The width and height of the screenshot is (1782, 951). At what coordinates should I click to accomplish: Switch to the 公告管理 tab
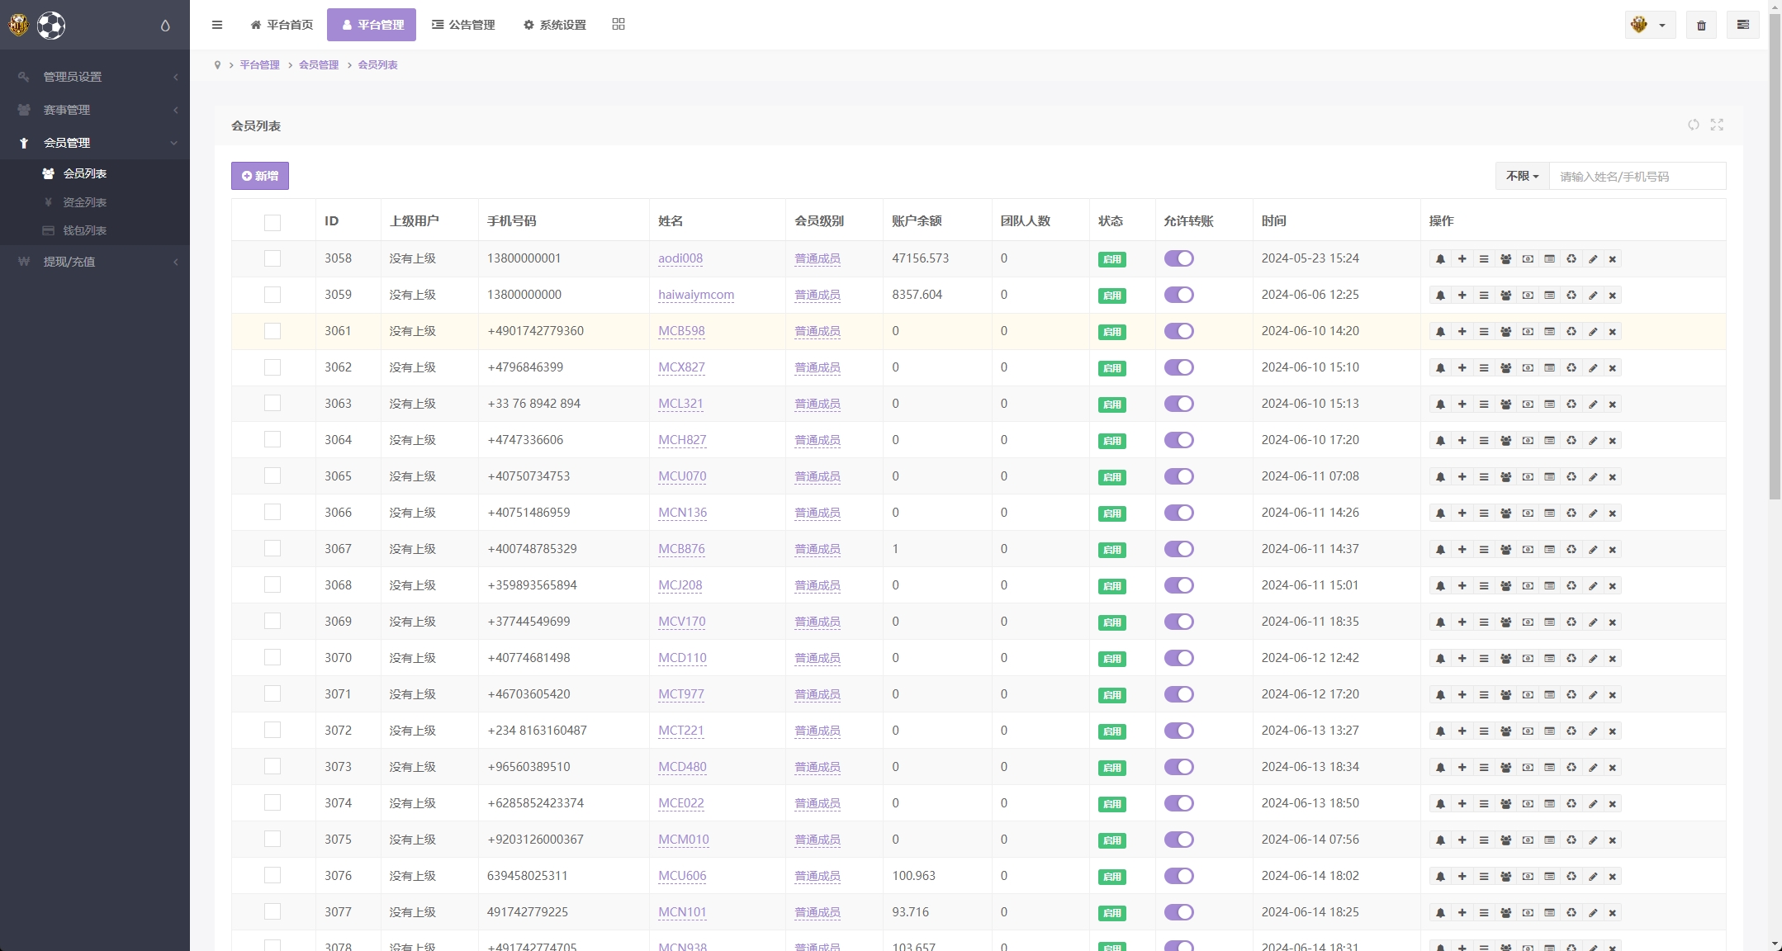pyautogui.click(x=463, y=25)
